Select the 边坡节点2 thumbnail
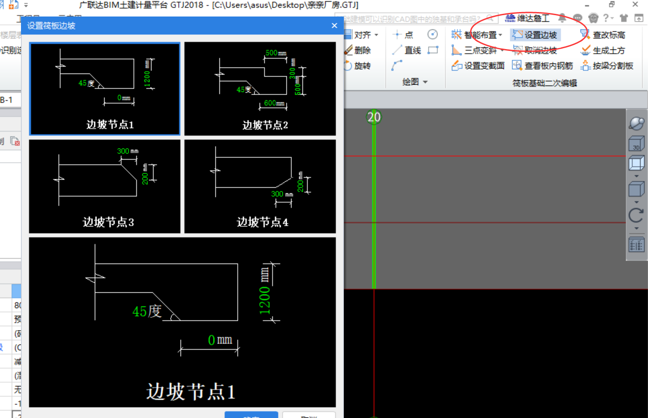This screenshot has height=418, width=648. [260, 89]
